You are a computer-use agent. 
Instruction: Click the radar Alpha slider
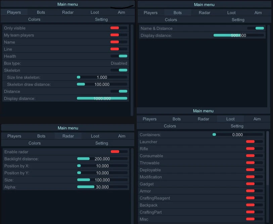pyautogui.click(x=102, y=187)
